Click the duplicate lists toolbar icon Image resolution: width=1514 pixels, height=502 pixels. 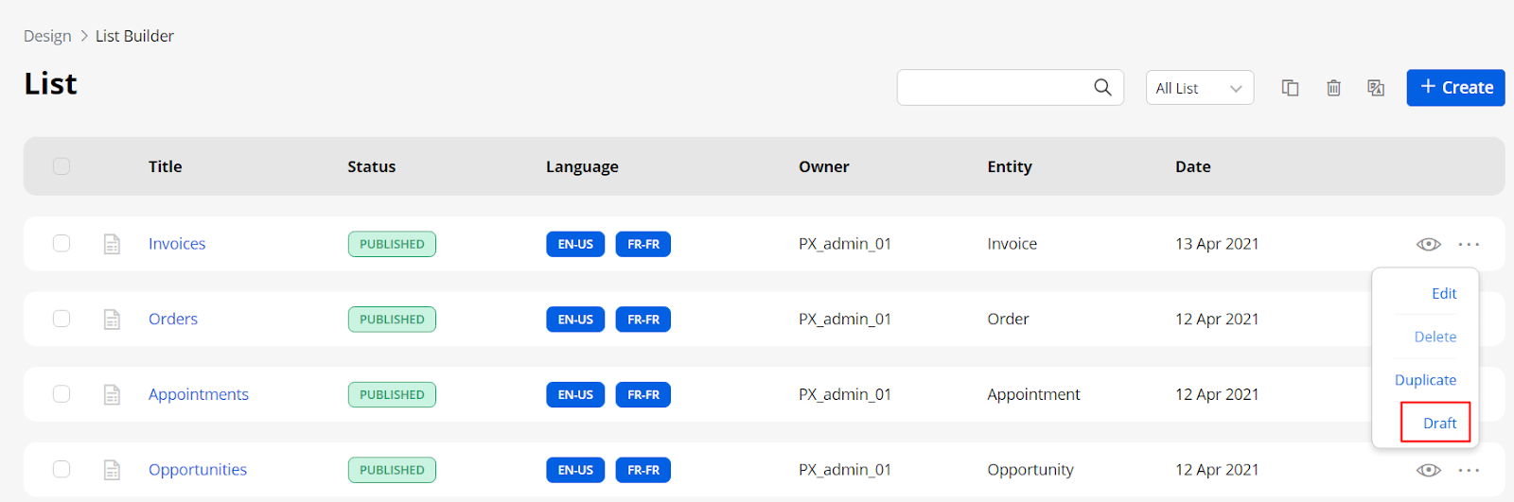(1290, 88)
